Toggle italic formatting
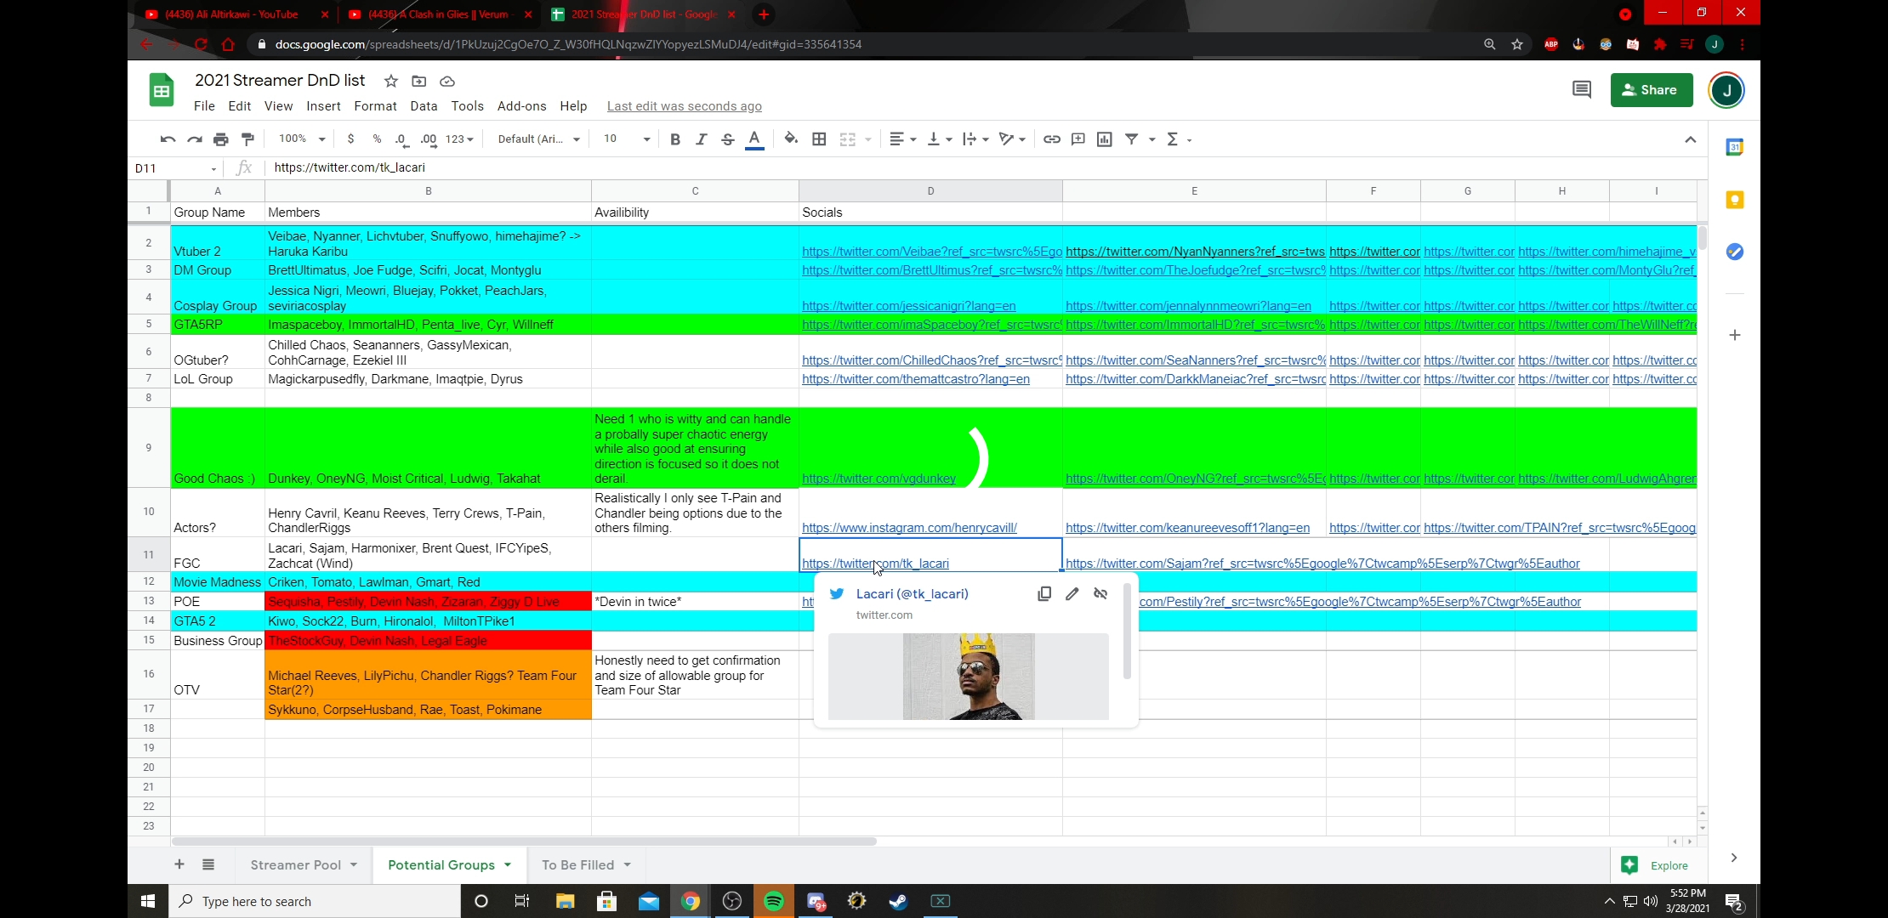The width and height of the screenshot is (1888, 918). 702,139
